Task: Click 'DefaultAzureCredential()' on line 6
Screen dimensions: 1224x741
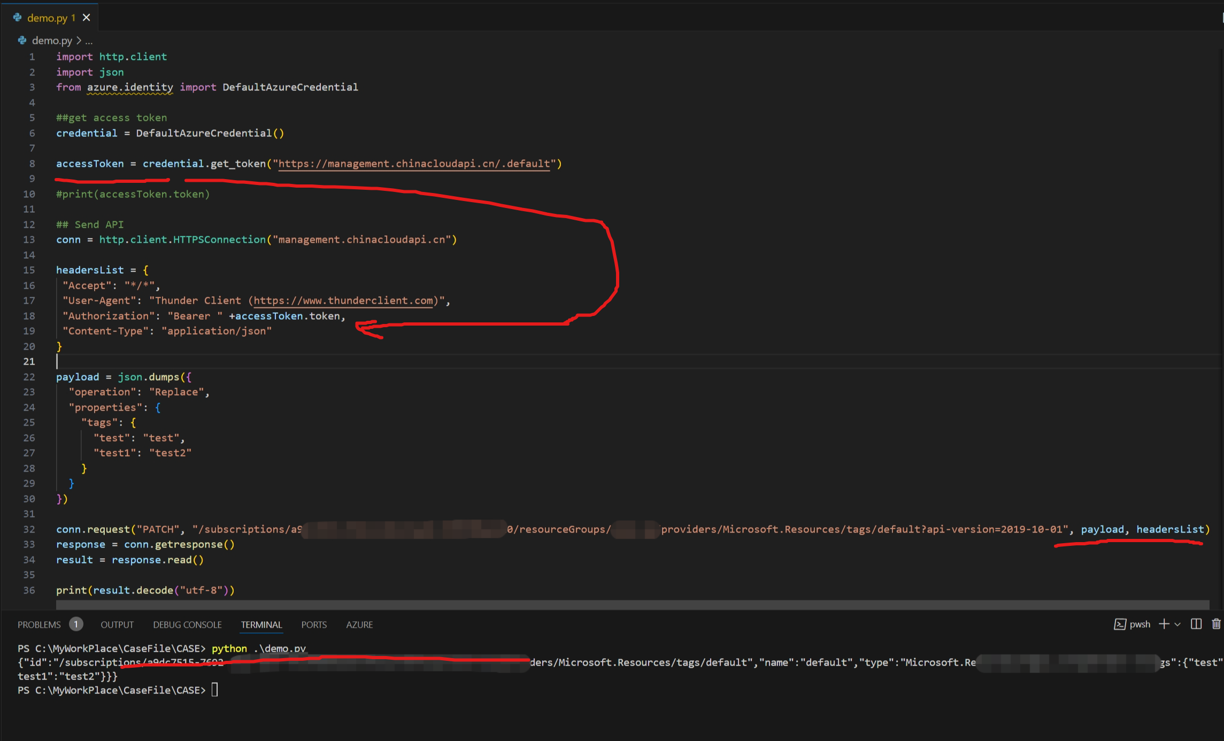Action: coord(210,133)
